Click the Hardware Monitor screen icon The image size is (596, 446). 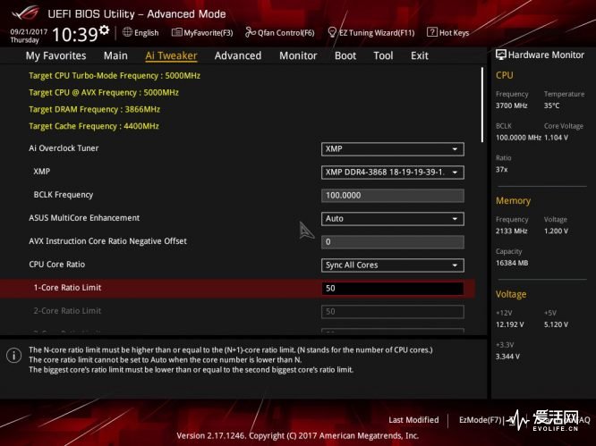(500, 55)
